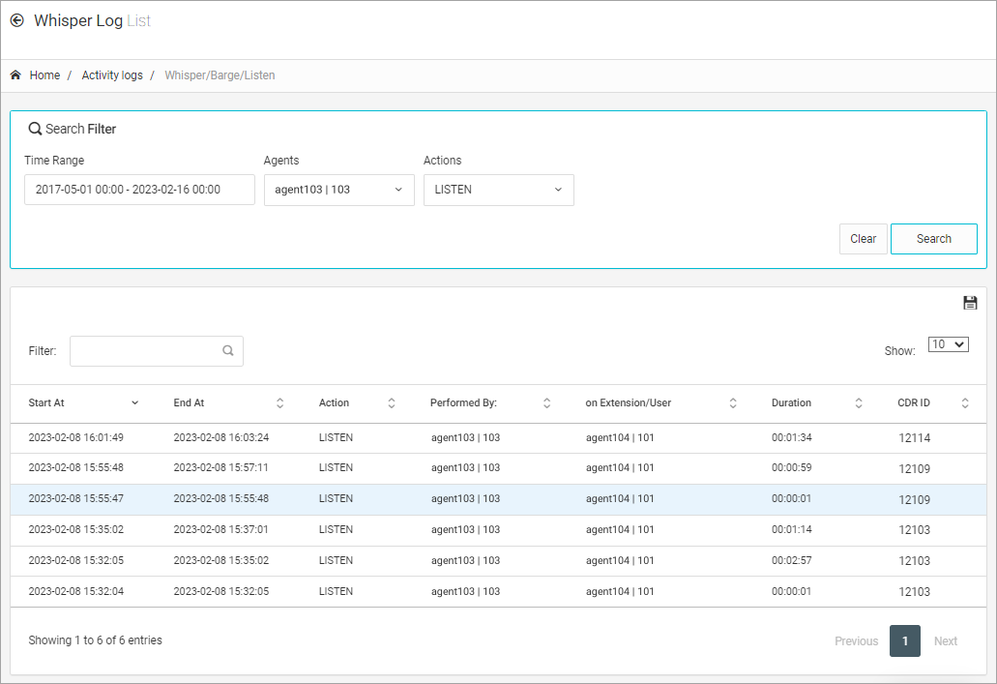Sort by CDR ID column arrows
Viewport: 997px width, 684px height.
[964, 402]
